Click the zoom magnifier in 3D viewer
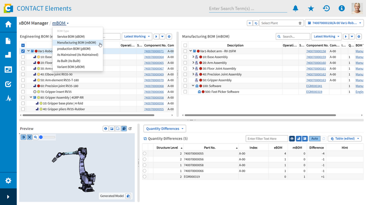The height and width of the screenshot is (205, 366). tap(35, 137)
